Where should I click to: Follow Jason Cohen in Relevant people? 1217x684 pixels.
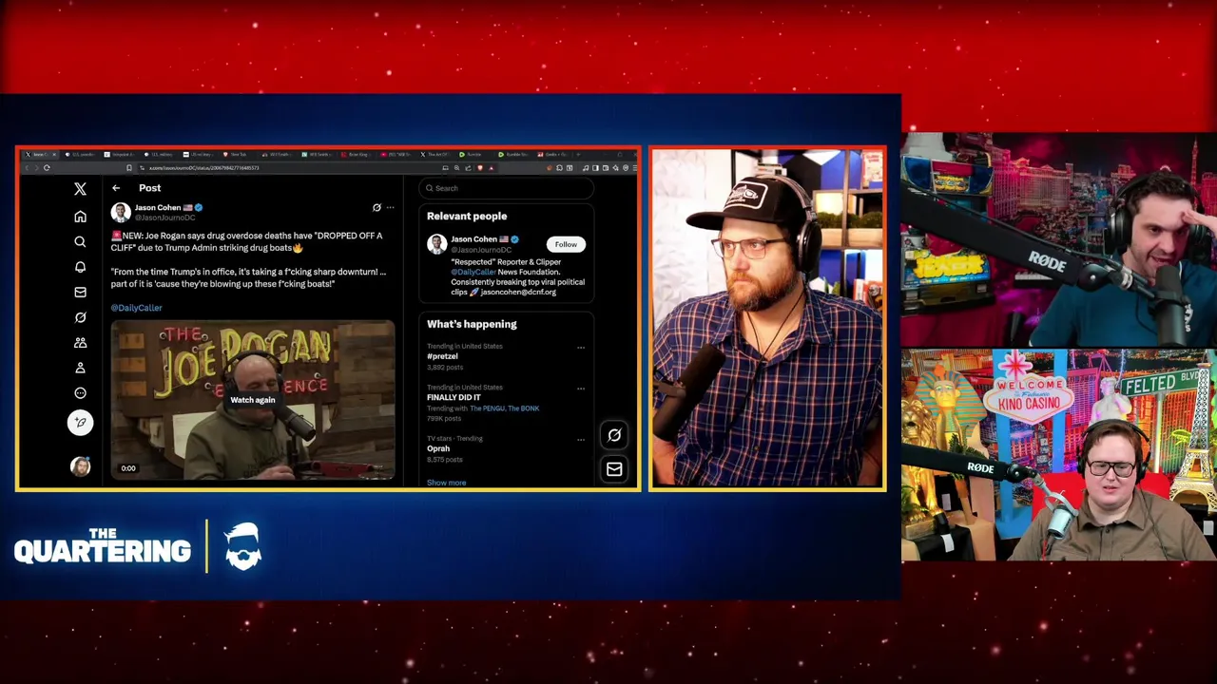click(566, 244)
